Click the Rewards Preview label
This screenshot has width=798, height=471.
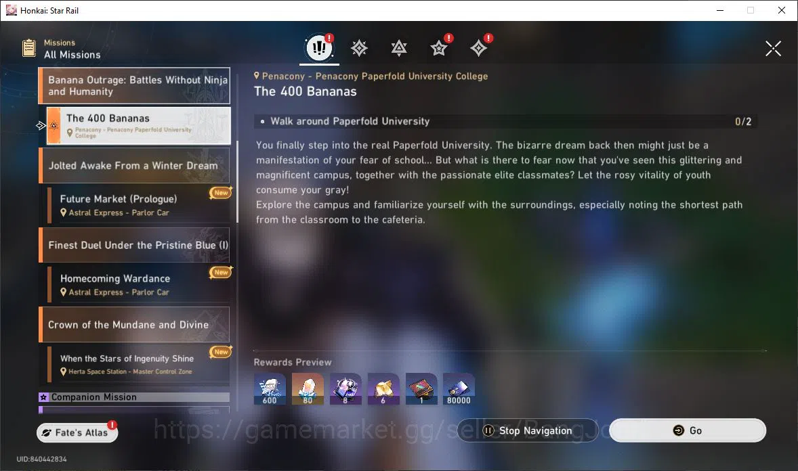click(293, 362)
